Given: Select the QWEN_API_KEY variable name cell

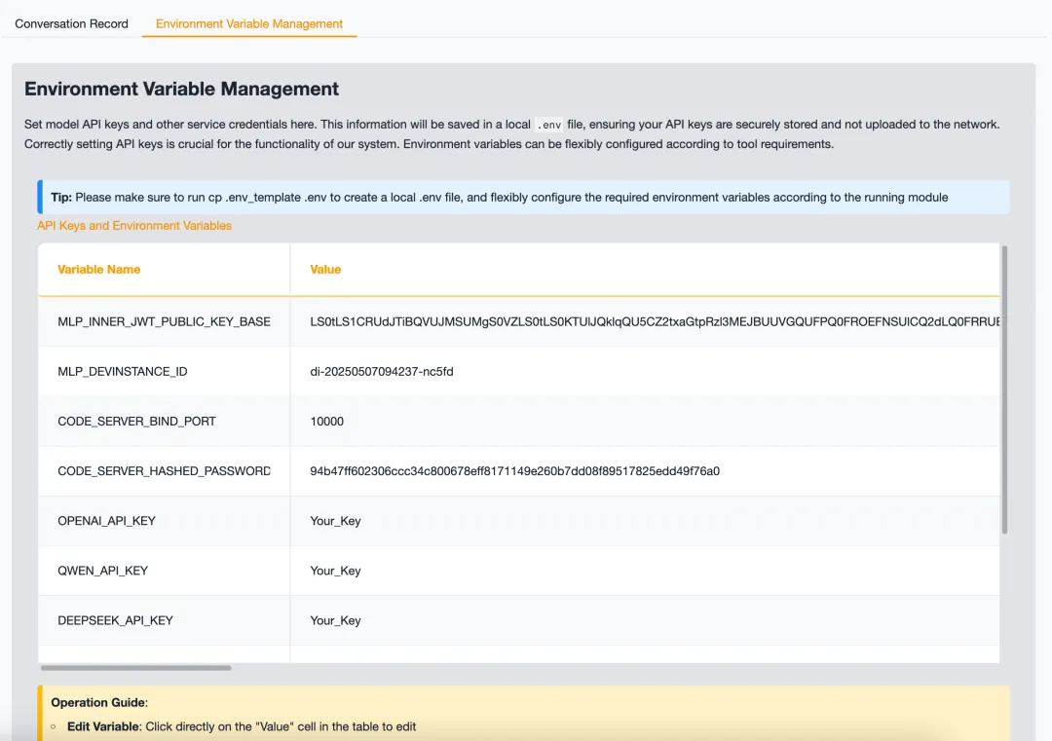Looking at the screenshot, I should coord(103,571).
